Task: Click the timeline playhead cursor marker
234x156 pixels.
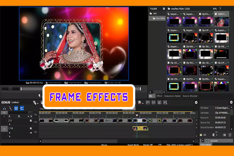Action: pyautogui.click(x=137, y=115)
